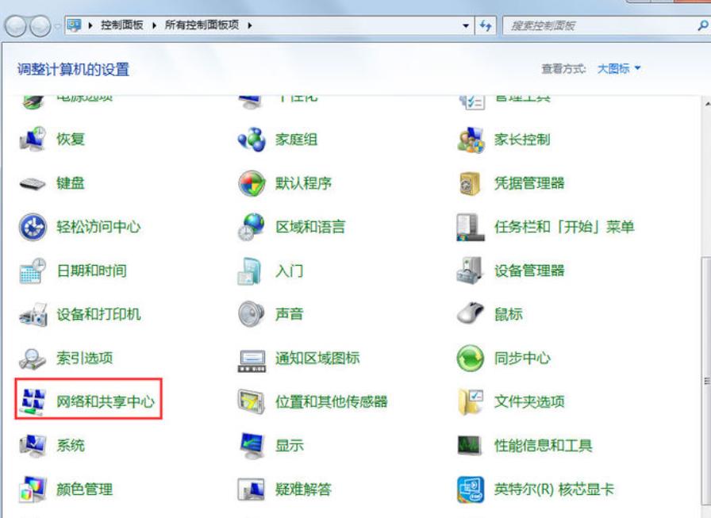The image size is (711, 518).
Task: Expand the address bar history dropdown arrow
Action: point(466,25)
